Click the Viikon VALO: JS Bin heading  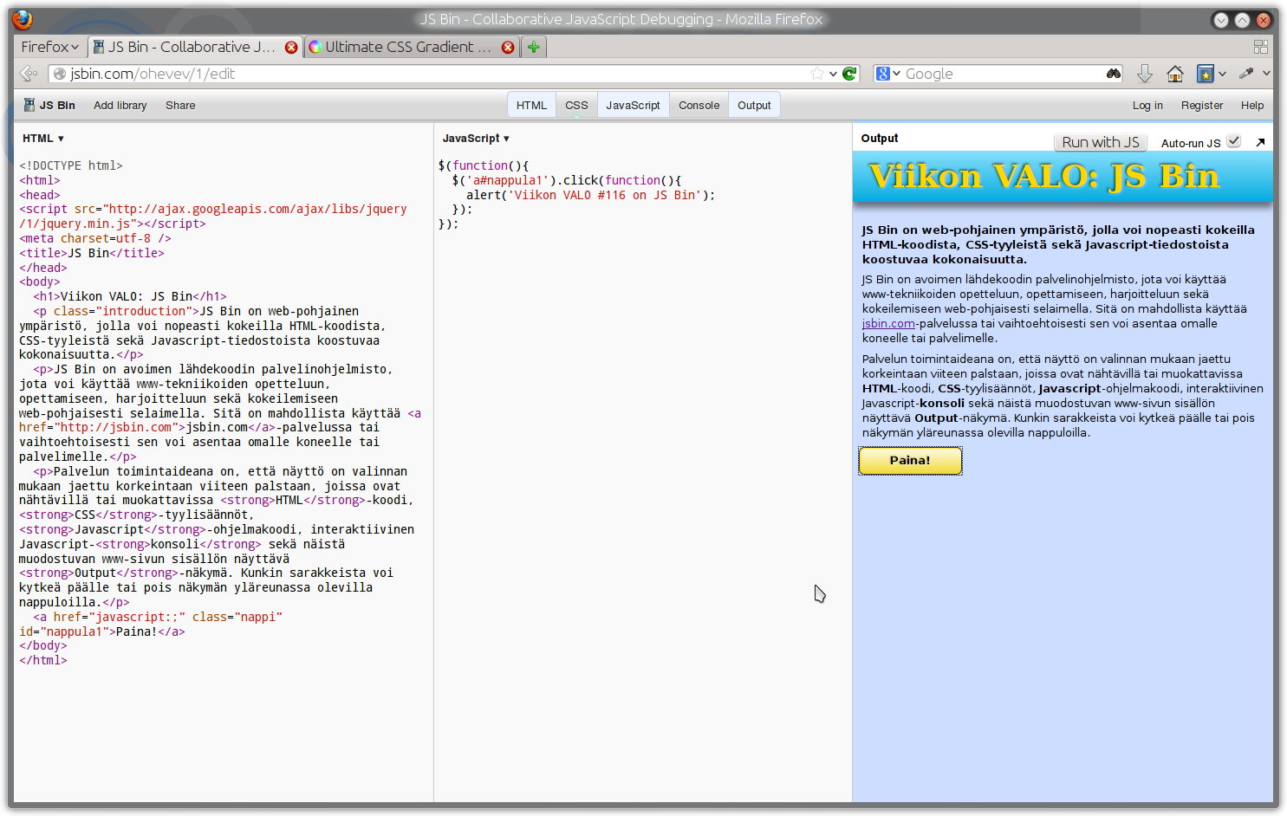point(1043,176)
